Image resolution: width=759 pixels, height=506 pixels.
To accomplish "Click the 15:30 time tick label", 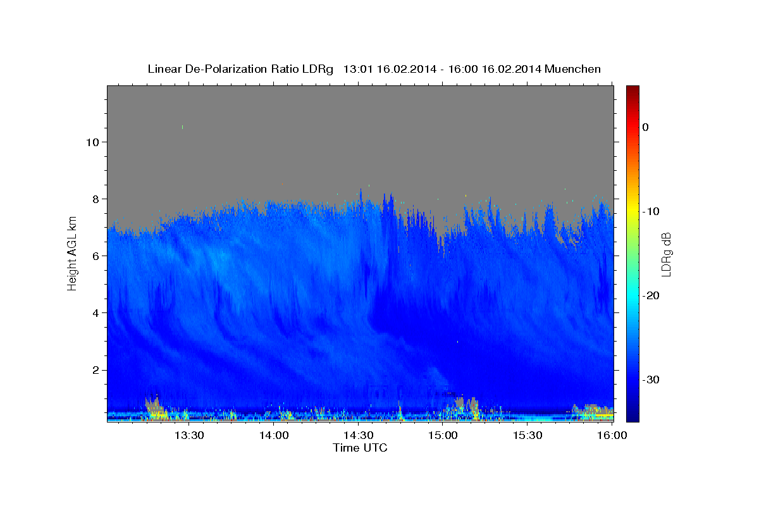I will 528,435.
